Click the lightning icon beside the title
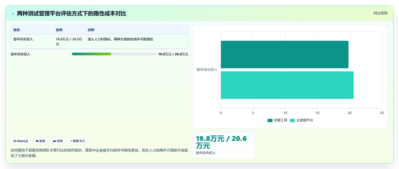This screenshot has height=169, width=399. coord(13,14)
